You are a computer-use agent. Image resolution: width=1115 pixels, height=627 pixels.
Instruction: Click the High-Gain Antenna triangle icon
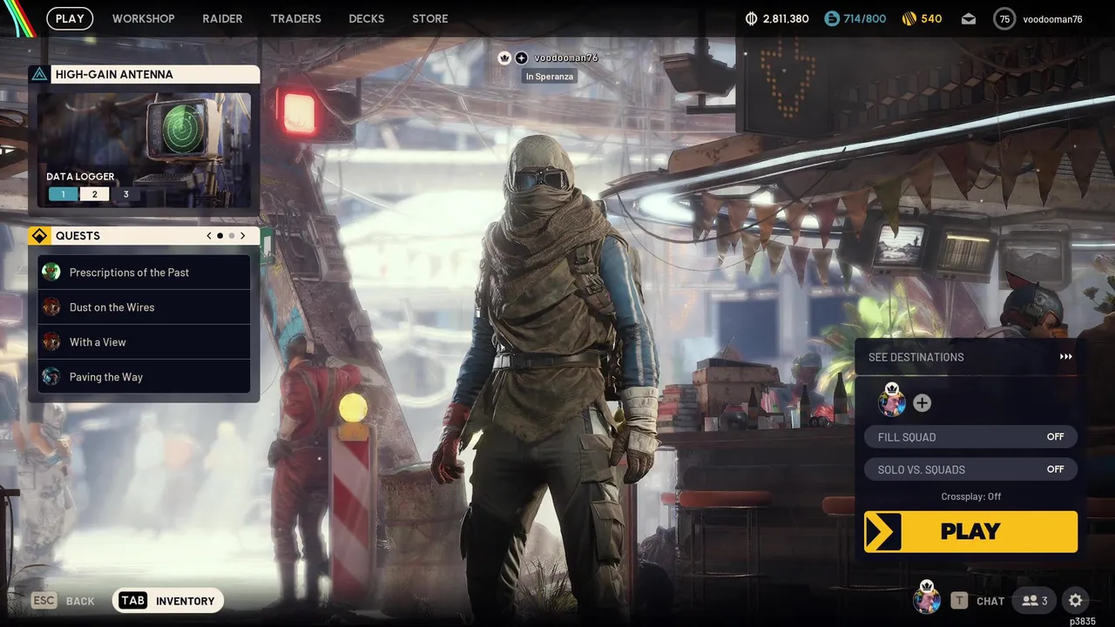pos(39,74)
